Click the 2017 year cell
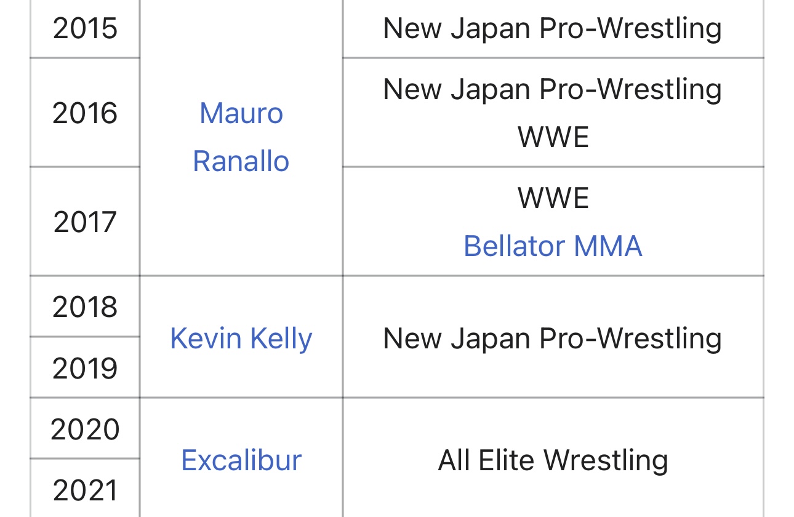Image resolution: width=794 pixels, height=517 pixels. tap(85, 222)
